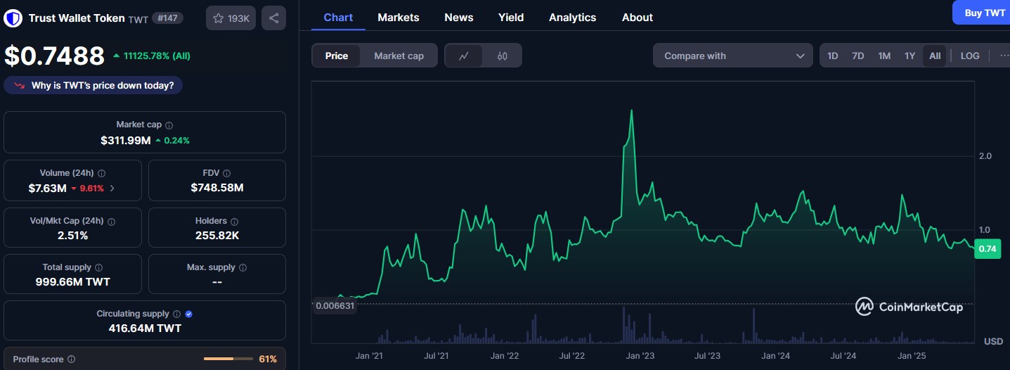Viewport: 1010px width, 370px height.
Task: Click the Buy TWT button
Action: click(x=981, y=13)
